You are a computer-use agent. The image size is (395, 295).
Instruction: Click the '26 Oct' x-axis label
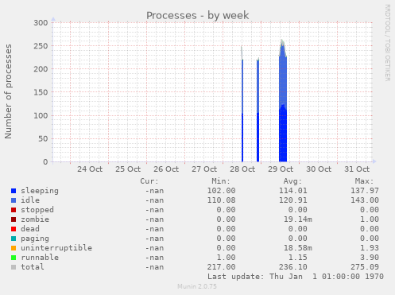(166, 169)
